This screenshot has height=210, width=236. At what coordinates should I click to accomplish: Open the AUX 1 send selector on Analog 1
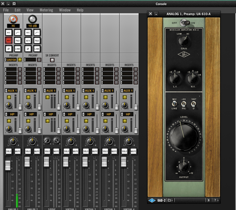coord(11,91)
